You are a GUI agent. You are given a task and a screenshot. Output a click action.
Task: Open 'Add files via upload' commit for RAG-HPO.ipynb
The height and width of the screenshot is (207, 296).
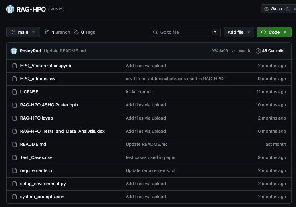click(x=146, y=118)
